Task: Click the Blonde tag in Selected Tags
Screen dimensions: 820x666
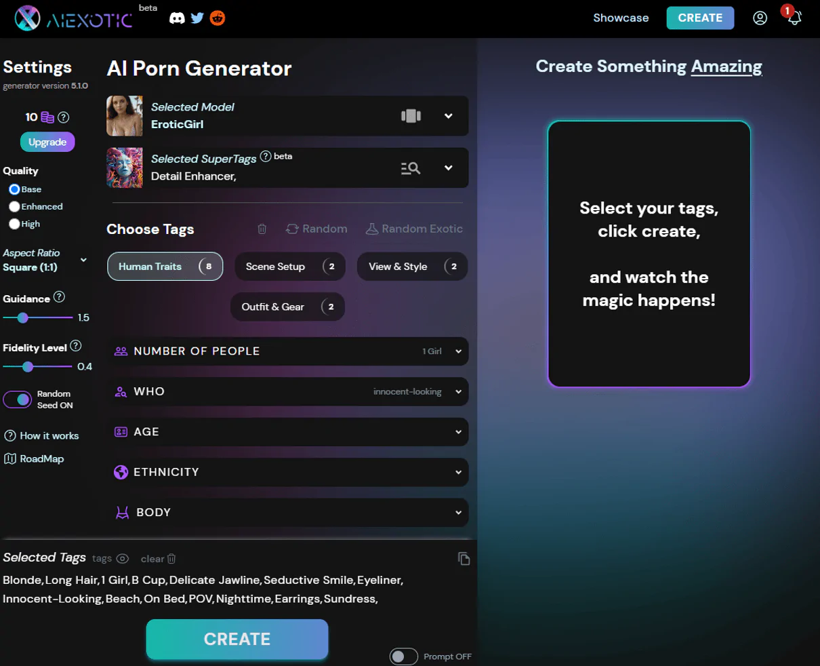Action: [x=22, y=581]
